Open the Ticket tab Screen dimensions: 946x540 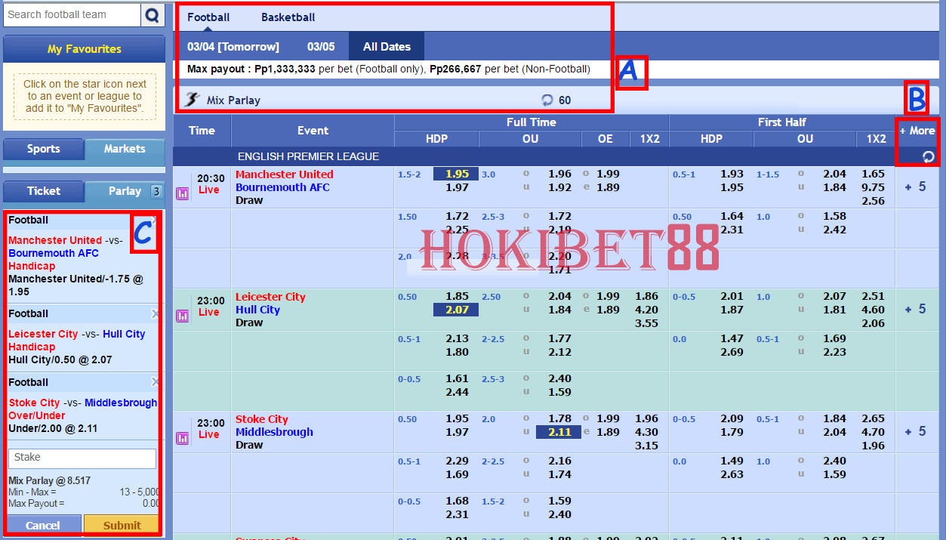click(x=43, y=191)
